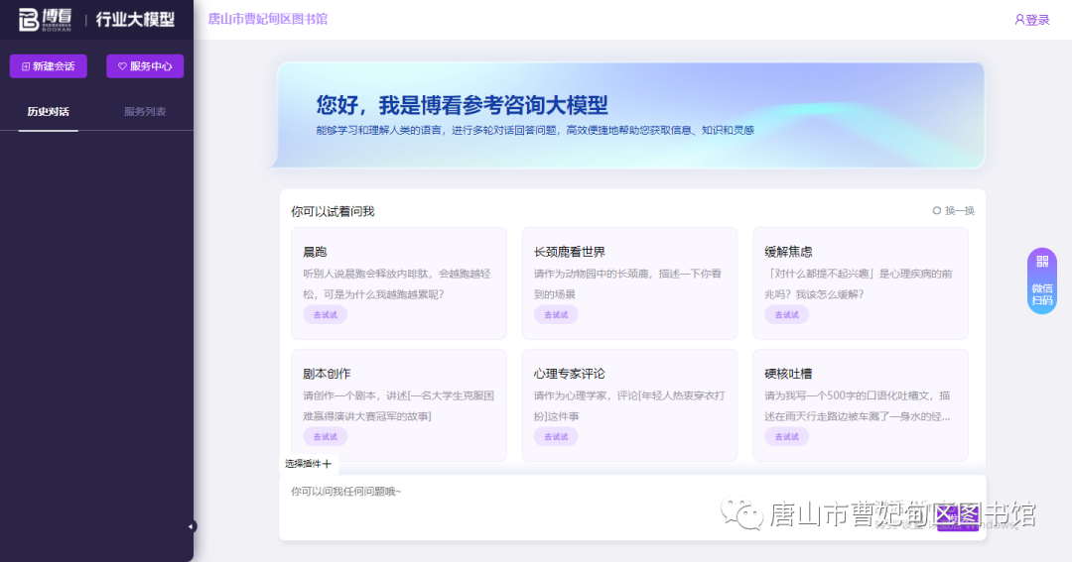
Task: Select the 剧本创作 card title
Action: tap(327, 374)
